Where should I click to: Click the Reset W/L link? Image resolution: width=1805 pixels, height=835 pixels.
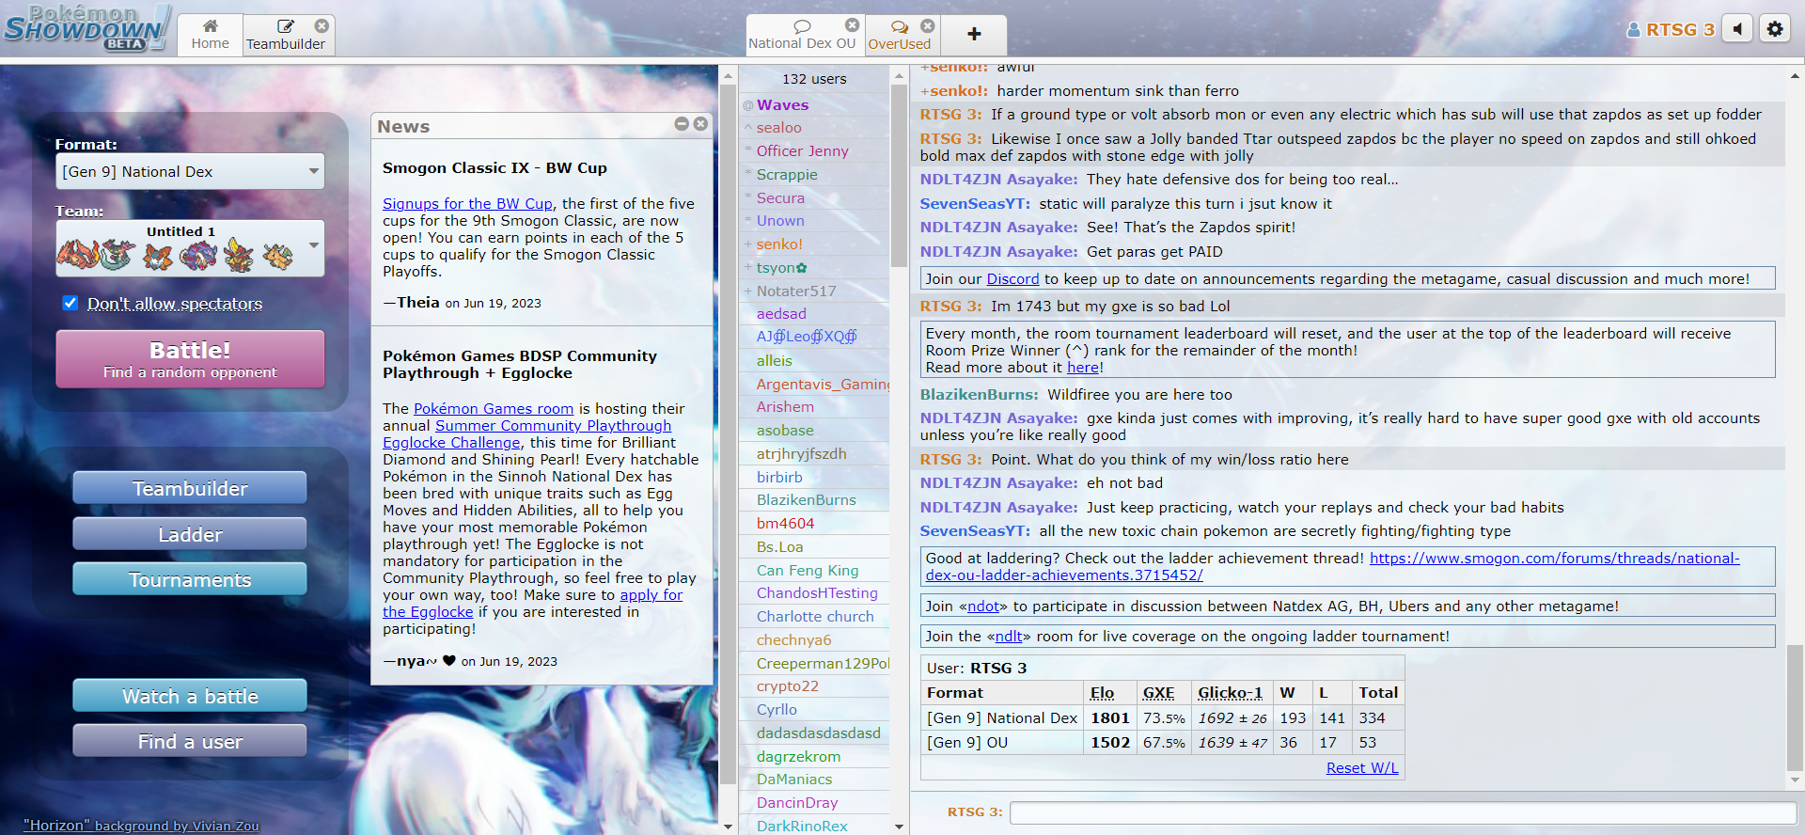tap(1361, 768)
